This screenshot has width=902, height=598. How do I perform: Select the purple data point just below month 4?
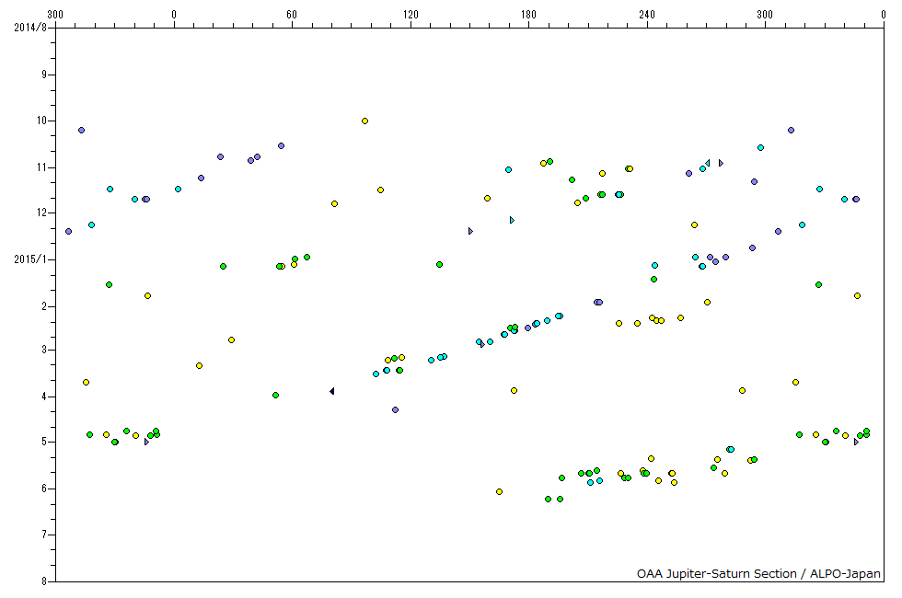point(395,410)
